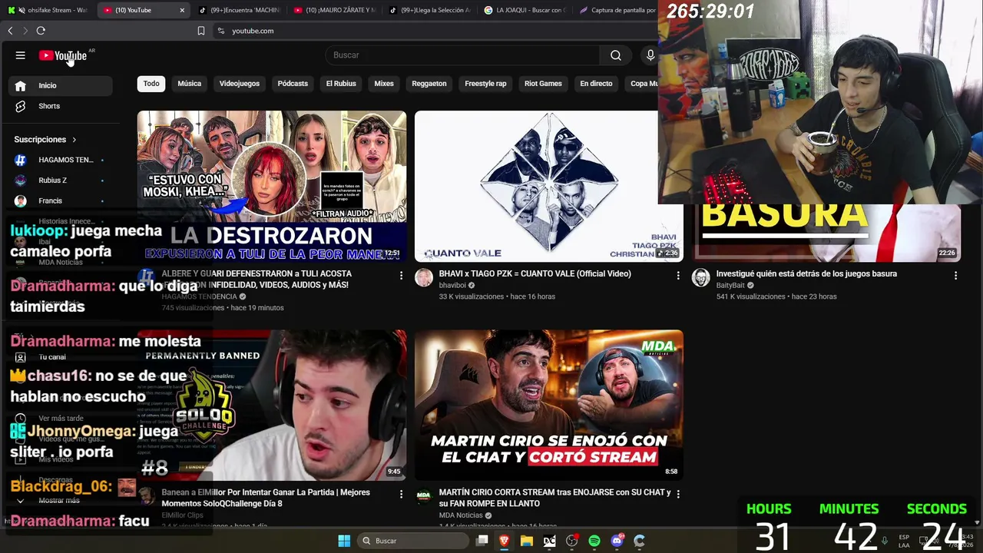Focus the YouTube Buscar search field

(462, 55)
